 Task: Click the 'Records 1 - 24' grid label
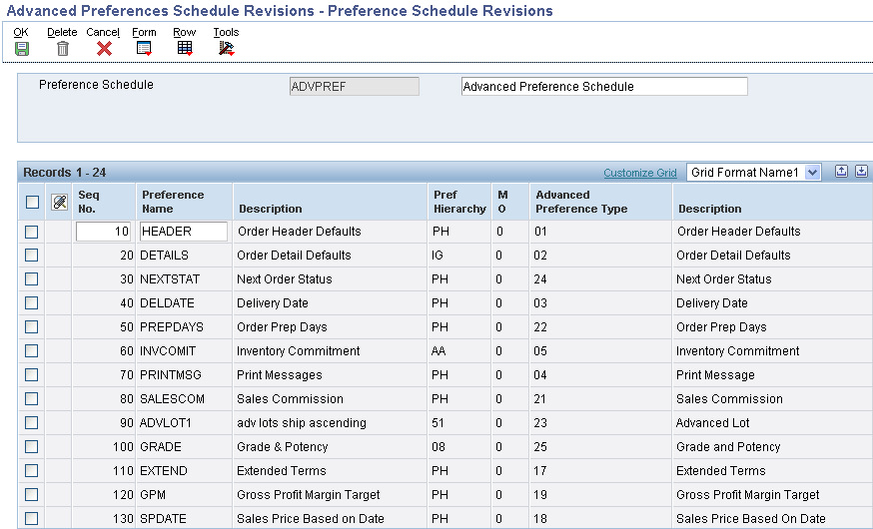[65, 173]
